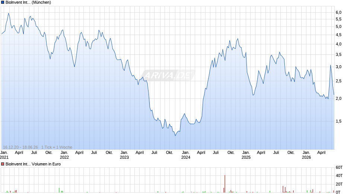350x196 pixels.
Task: Click the 5,5 price axis label
Action: [x=338, y=19]
